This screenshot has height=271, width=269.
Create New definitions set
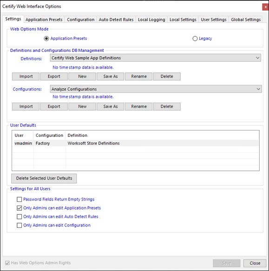click(82, 77)
